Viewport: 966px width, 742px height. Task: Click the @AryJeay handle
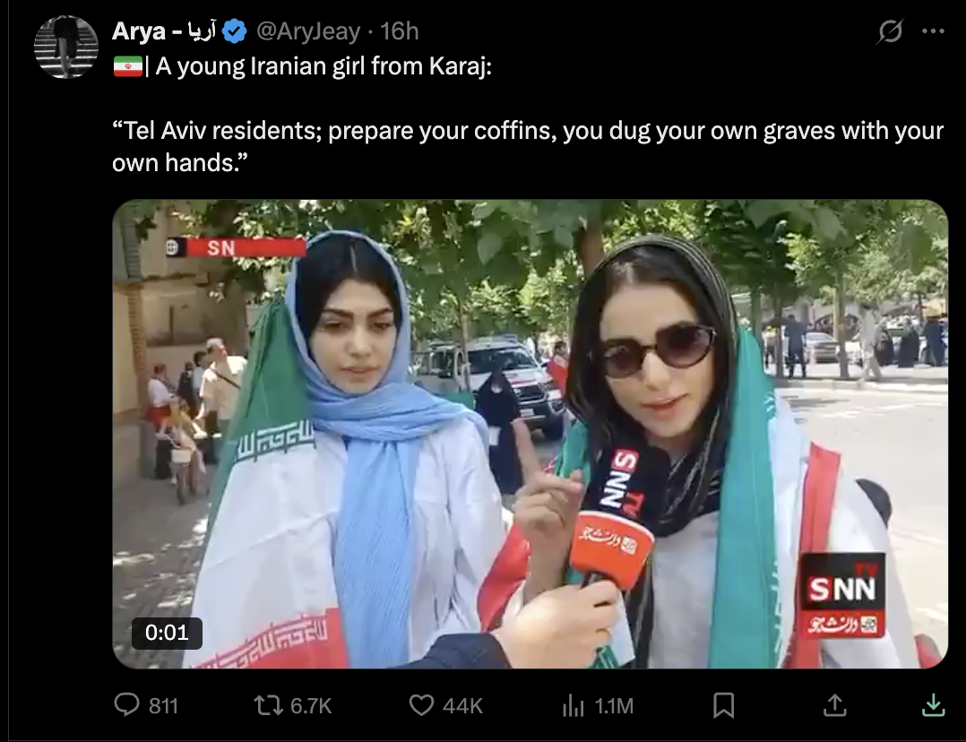pyautogui.click(x=308, y=30)
